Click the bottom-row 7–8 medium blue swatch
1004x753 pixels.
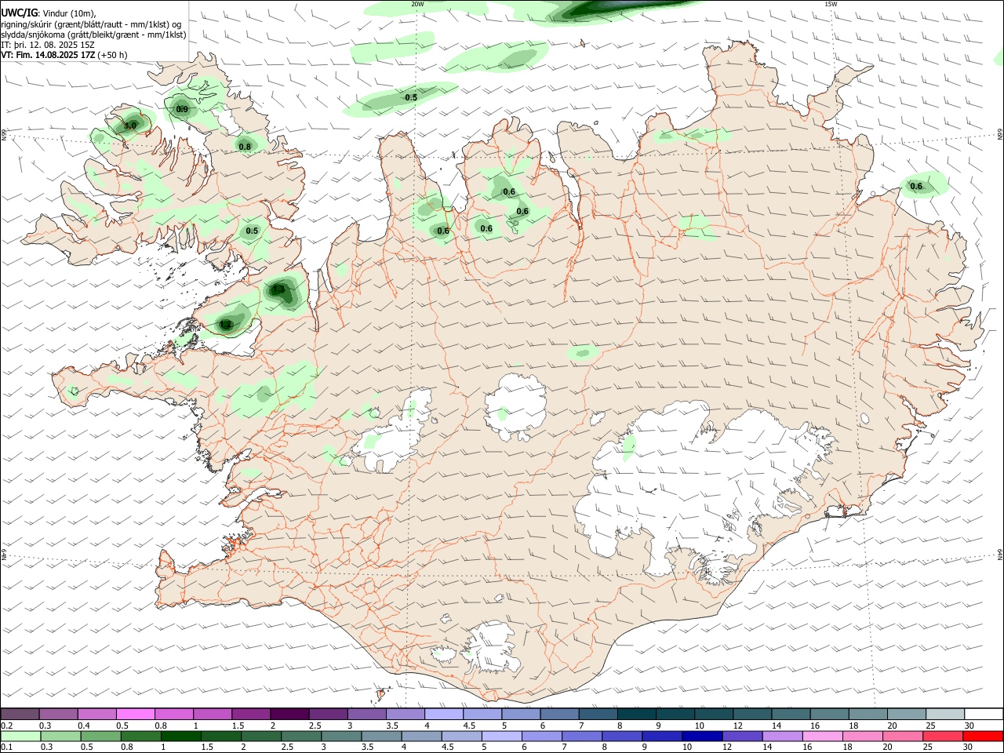click(582, 736)
